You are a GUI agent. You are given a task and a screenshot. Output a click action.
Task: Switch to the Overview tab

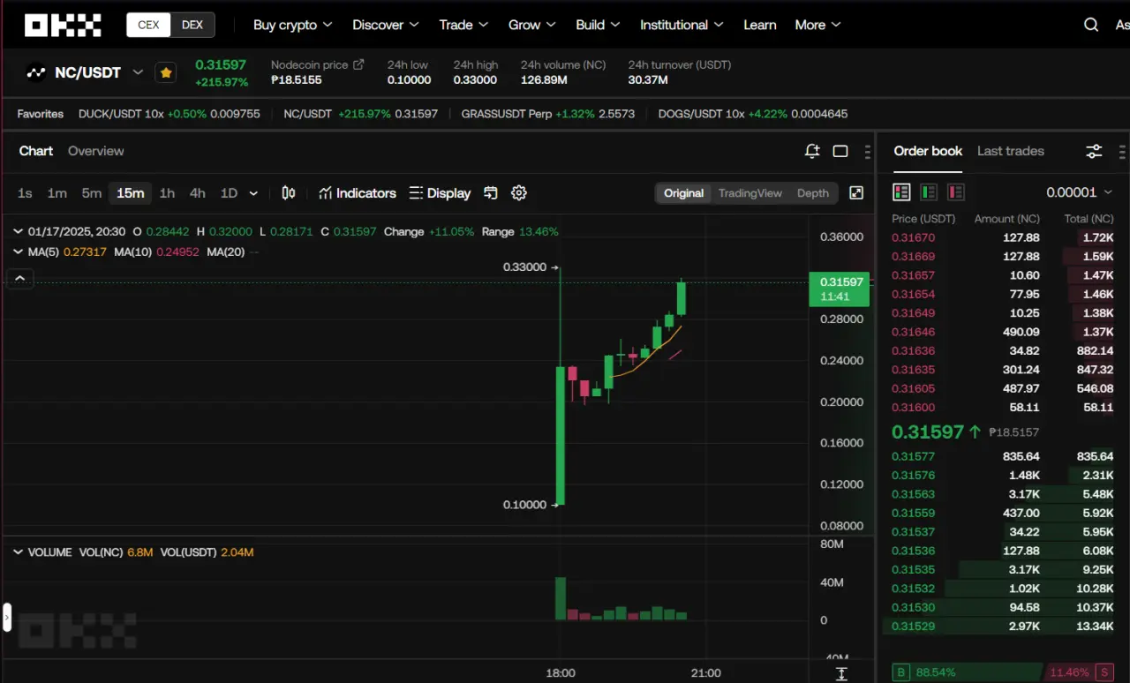pyautogui.click(x=96, y=151)
